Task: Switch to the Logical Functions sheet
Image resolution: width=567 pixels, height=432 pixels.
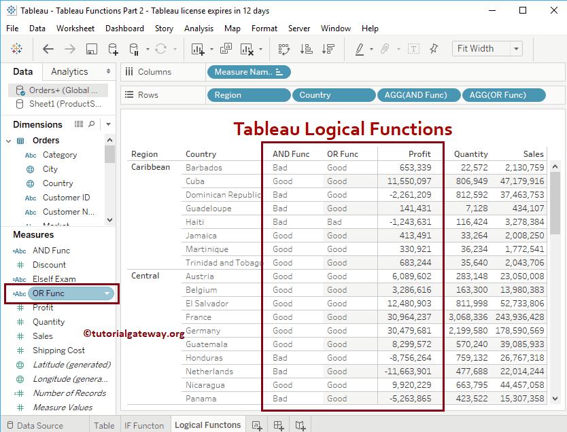Action: coord(207,424)
